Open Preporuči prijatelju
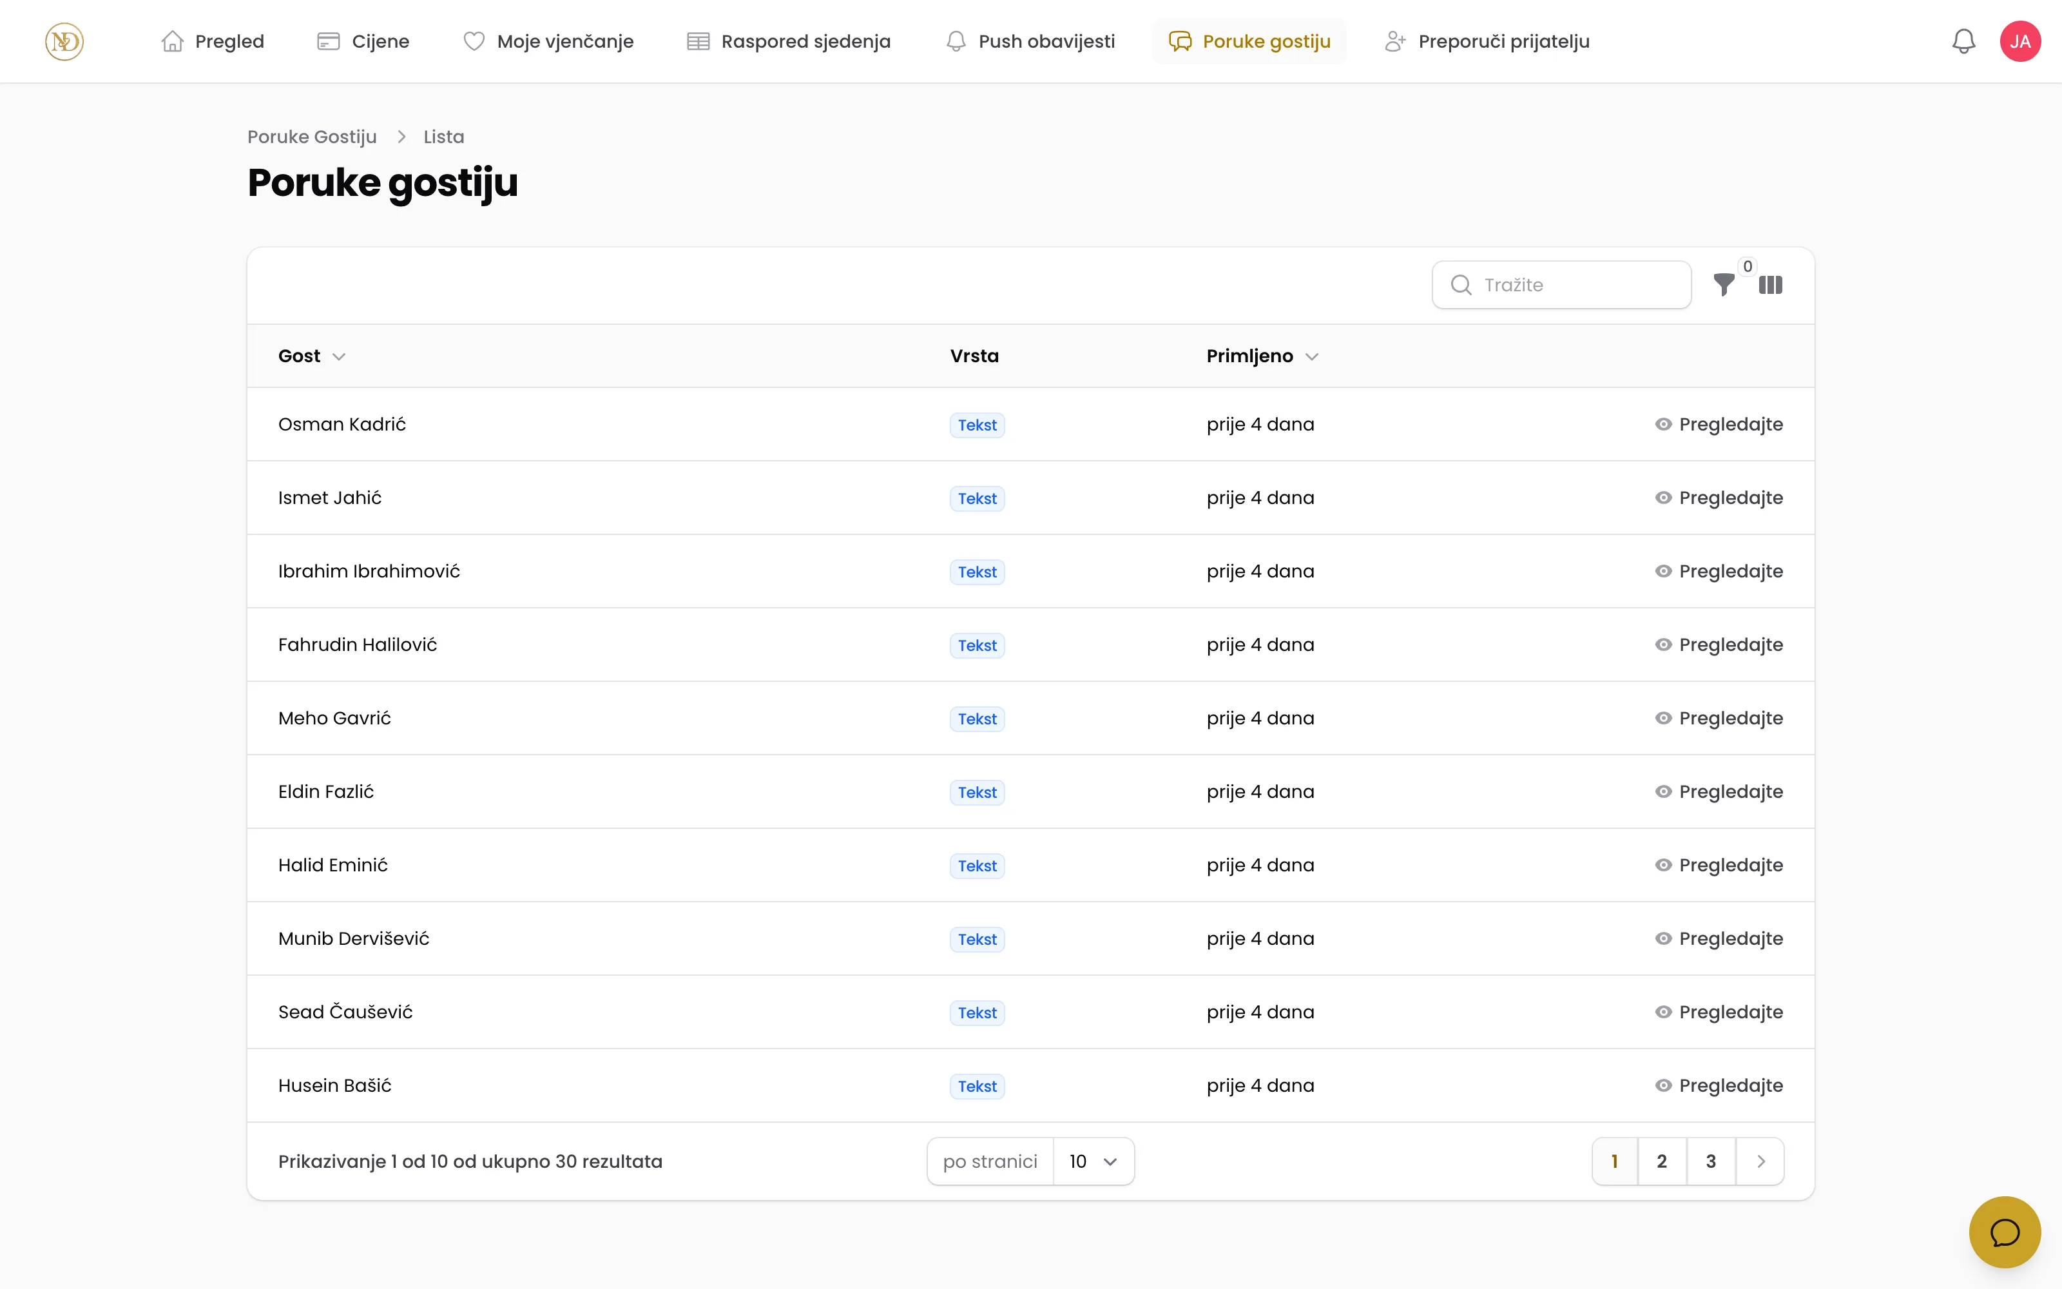 [x=1487, y=41]
